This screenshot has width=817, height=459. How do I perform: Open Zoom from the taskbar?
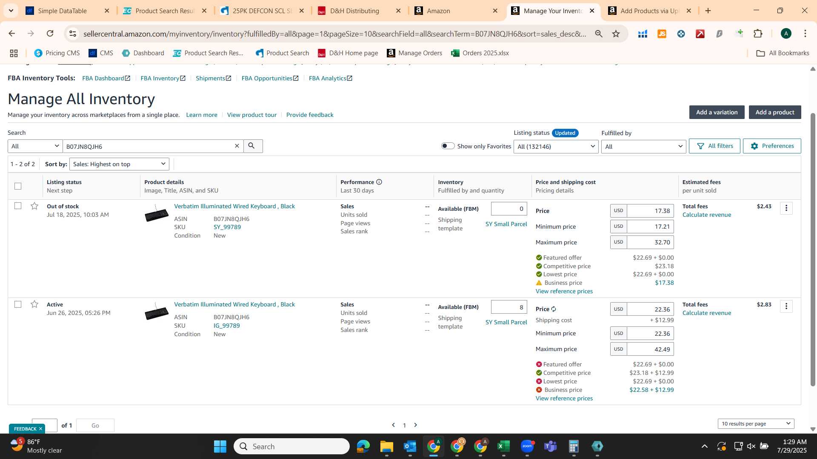coord(527,446)
